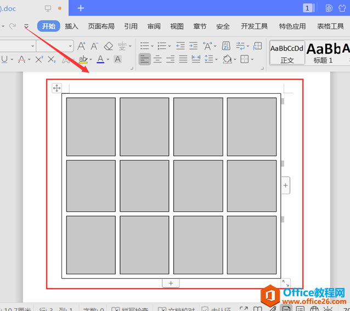Screen dimensions: 350x311
Task: Click the decrease indent icon
Action: point(180,46)
